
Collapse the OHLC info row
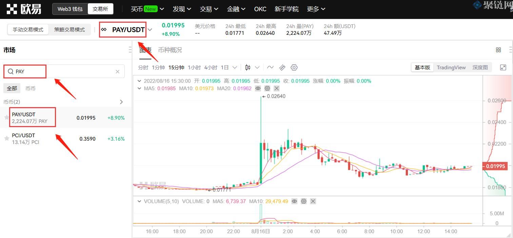coord(139,81)
